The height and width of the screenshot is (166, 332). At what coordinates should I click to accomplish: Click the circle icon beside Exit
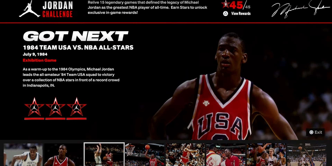(311, 132)
